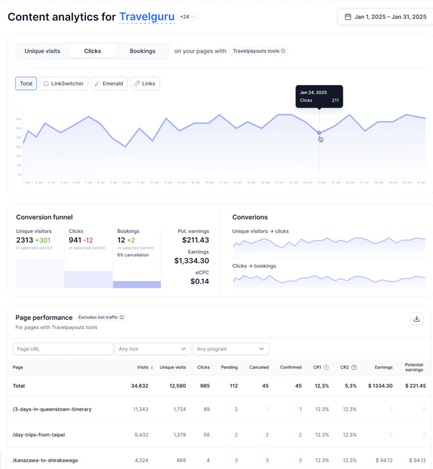The image size is (433, 469).
Task: Click the calendar icon in date range
Action: tap(348, 17)
